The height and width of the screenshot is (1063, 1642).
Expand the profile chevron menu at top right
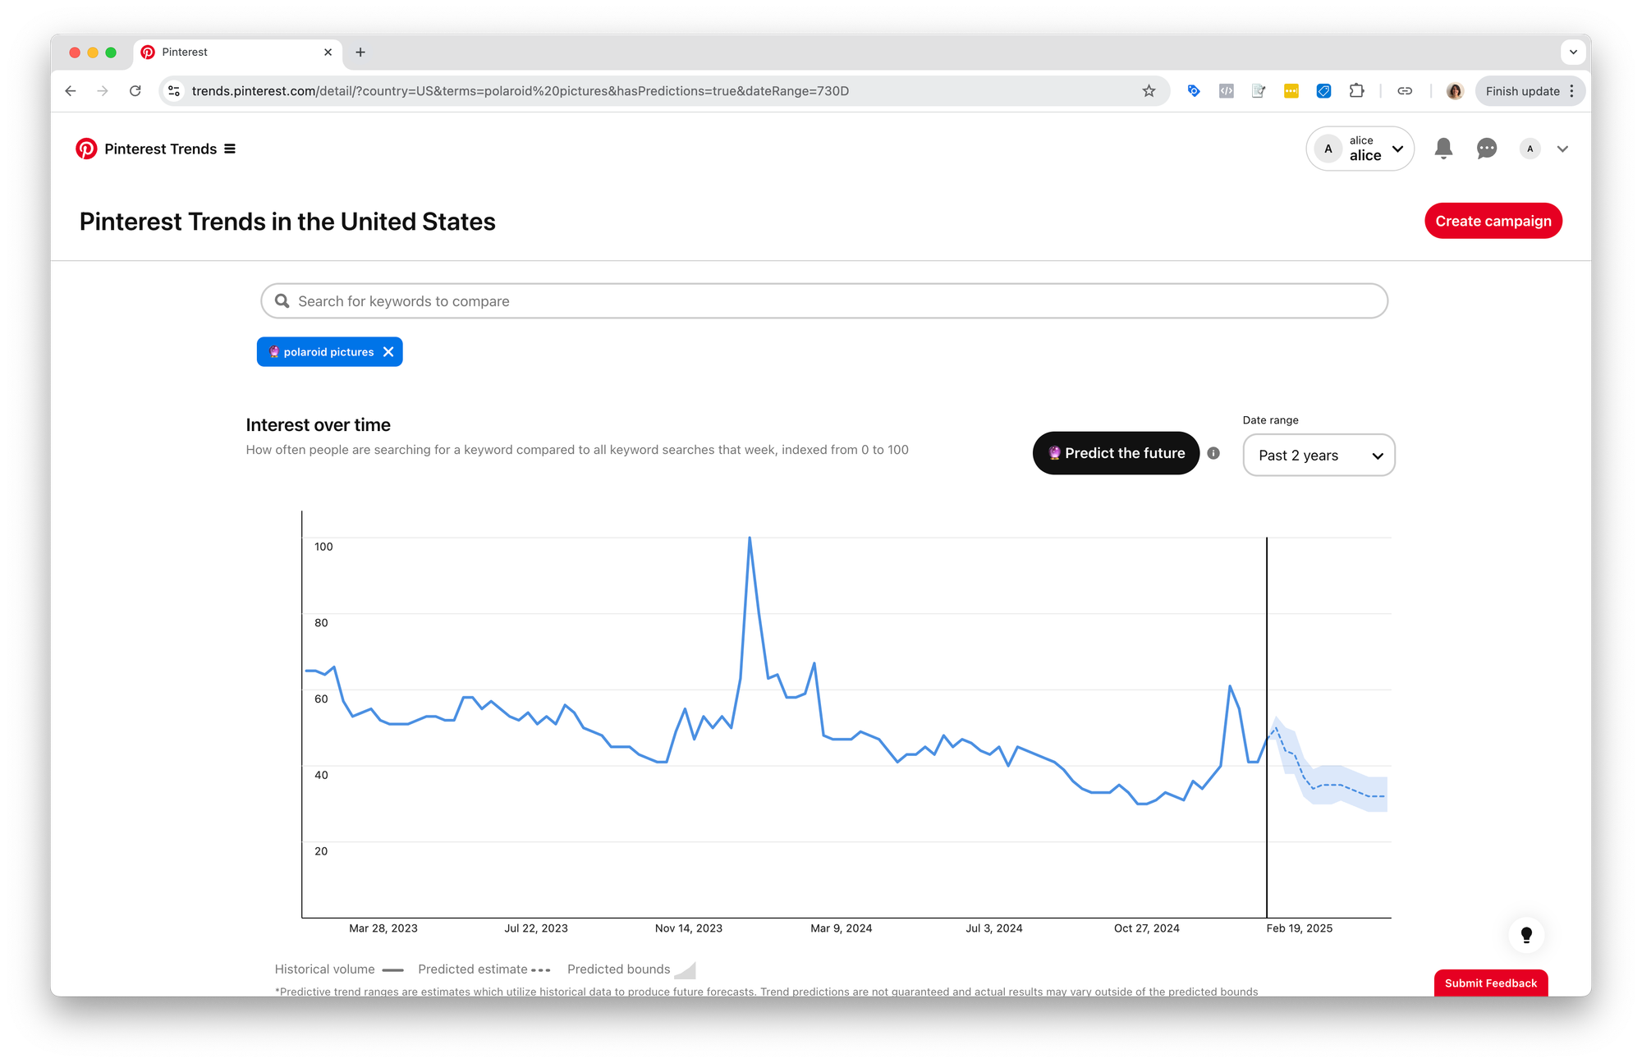(1562, 149)
